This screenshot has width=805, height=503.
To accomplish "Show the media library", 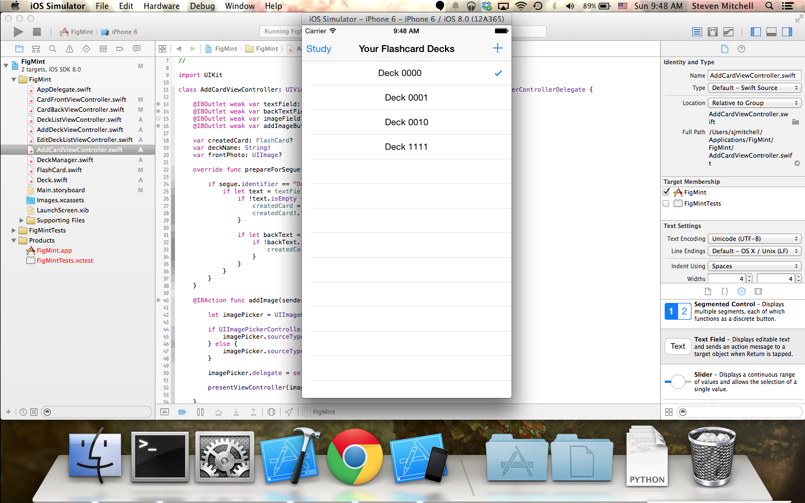I will pos(758,291).
